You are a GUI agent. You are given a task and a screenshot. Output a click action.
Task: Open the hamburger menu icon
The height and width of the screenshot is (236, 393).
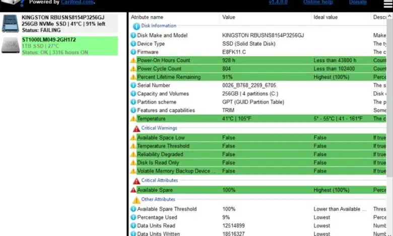(388, 4)
